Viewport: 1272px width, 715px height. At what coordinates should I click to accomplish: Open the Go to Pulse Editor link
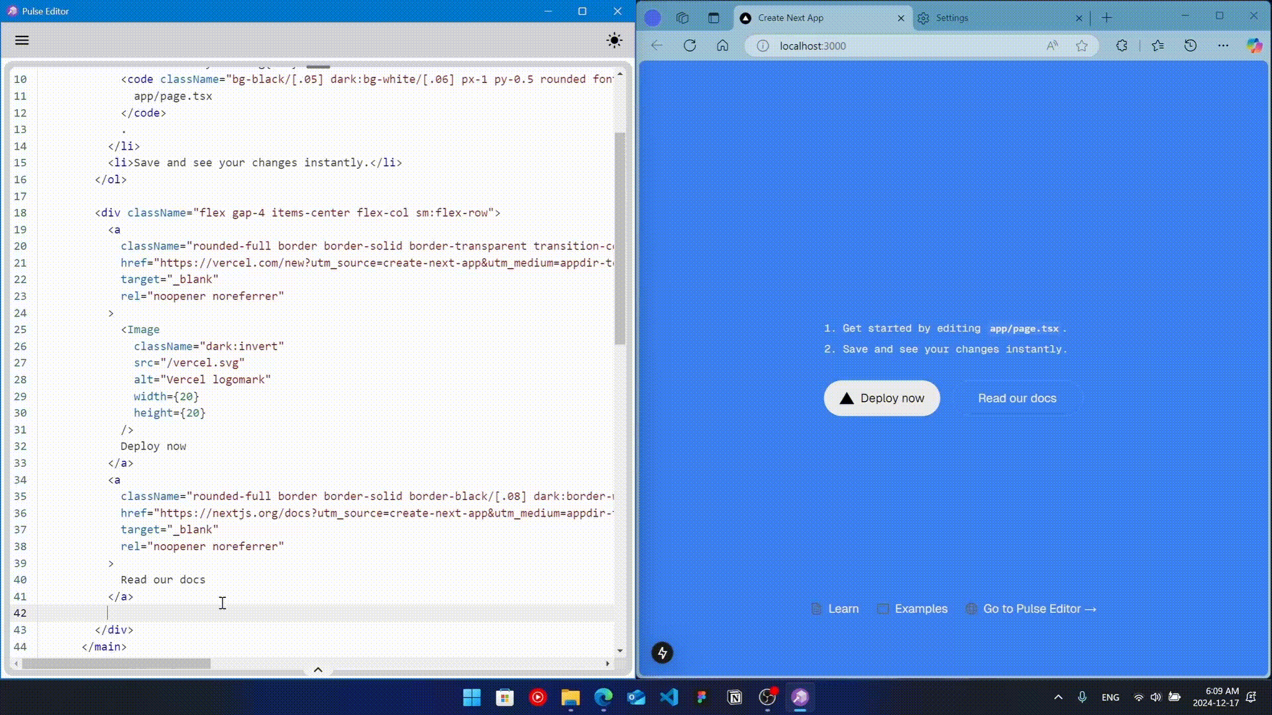[x=1039, y=608]
